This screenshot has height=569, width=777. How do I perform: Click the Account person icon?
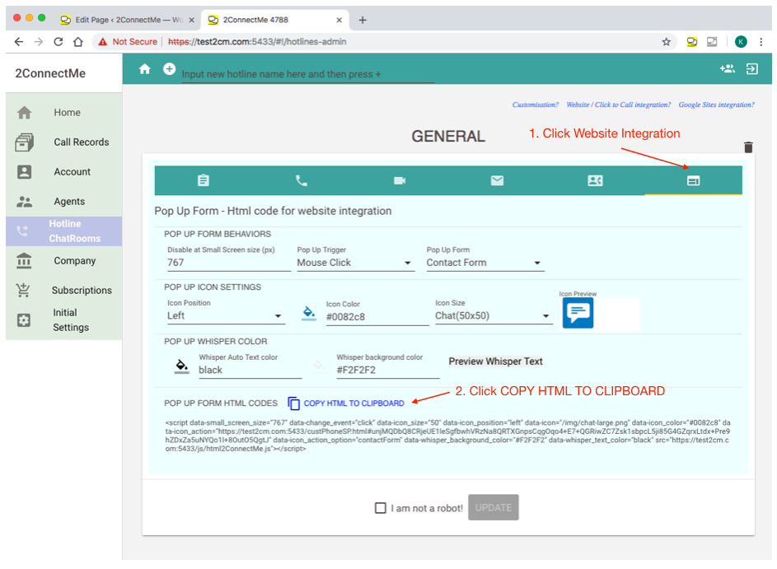(x=24, y=172)
